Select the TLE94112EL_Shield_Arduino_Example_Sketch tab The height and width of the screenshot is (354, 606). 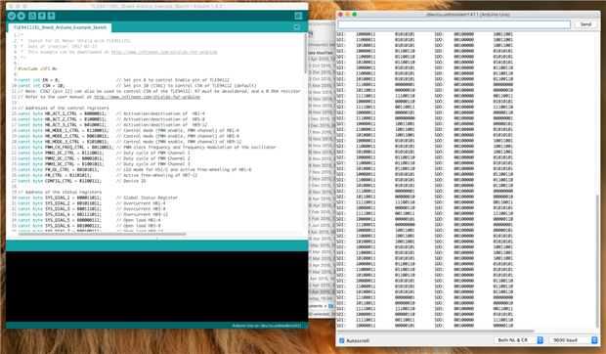click(60, 27)
